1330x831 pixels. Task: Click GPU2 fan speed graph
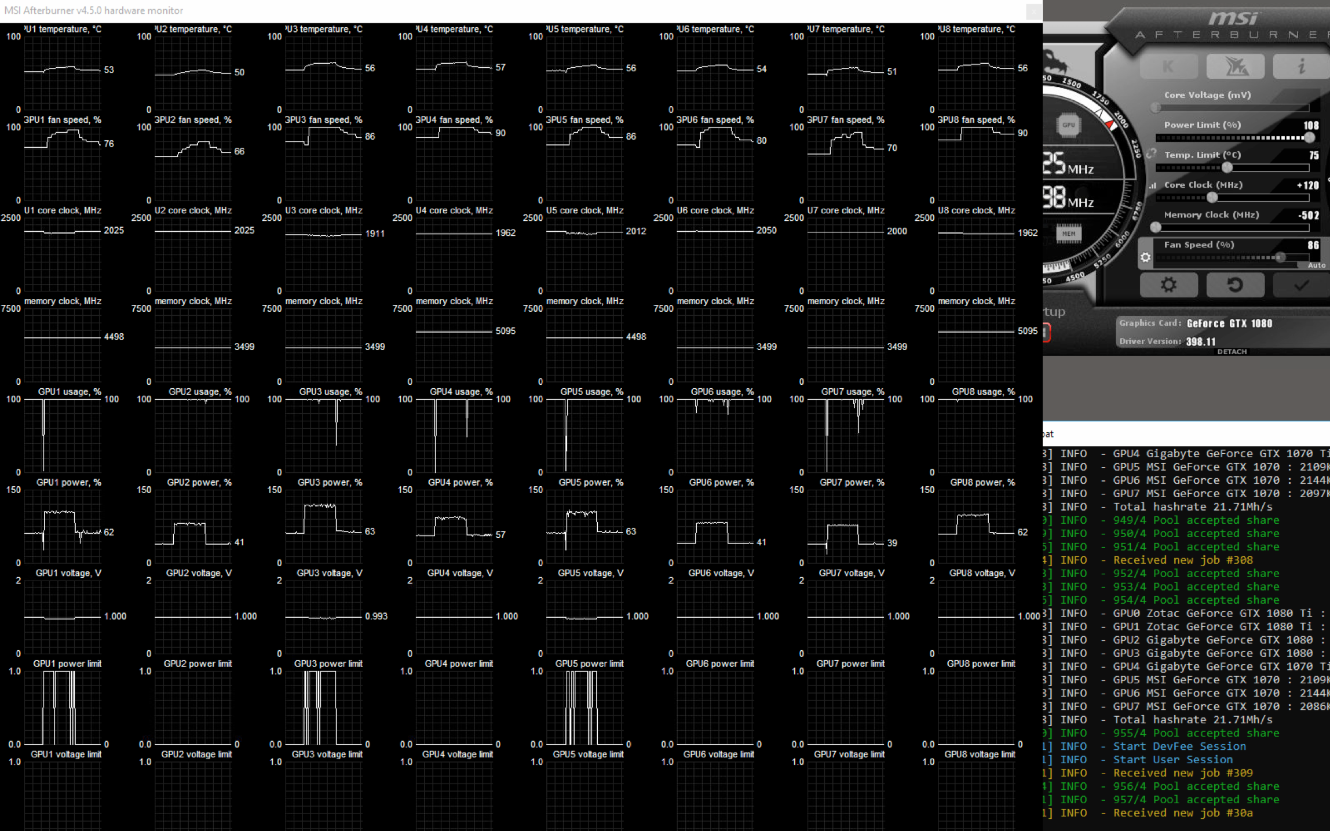(192, 163)
